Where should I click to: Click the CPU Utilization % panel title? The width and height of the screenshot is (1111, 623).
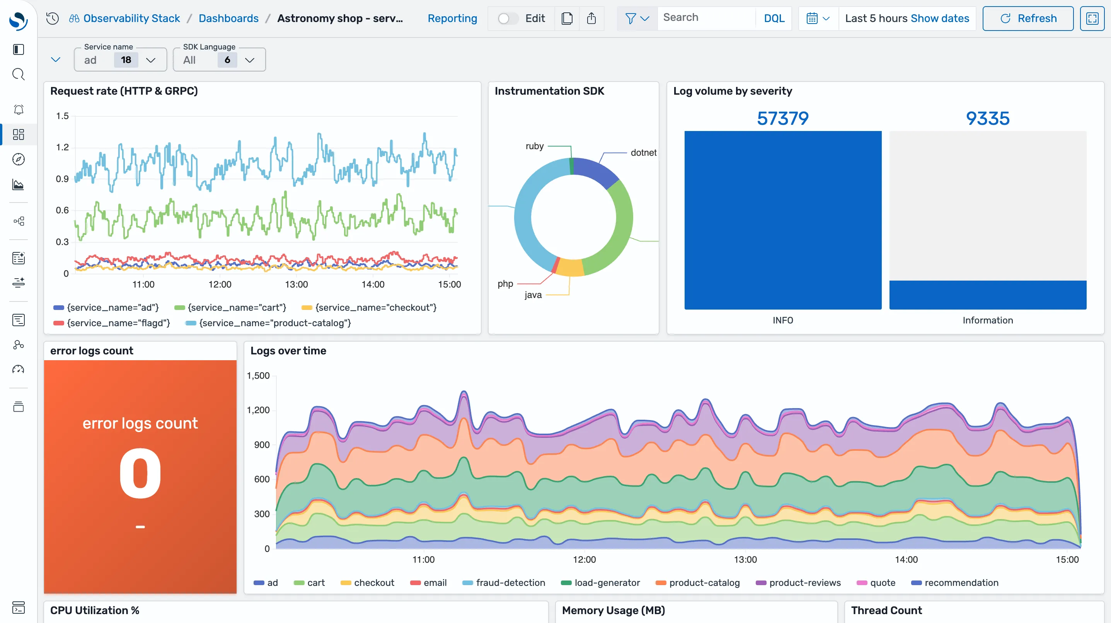click(94, 610)
